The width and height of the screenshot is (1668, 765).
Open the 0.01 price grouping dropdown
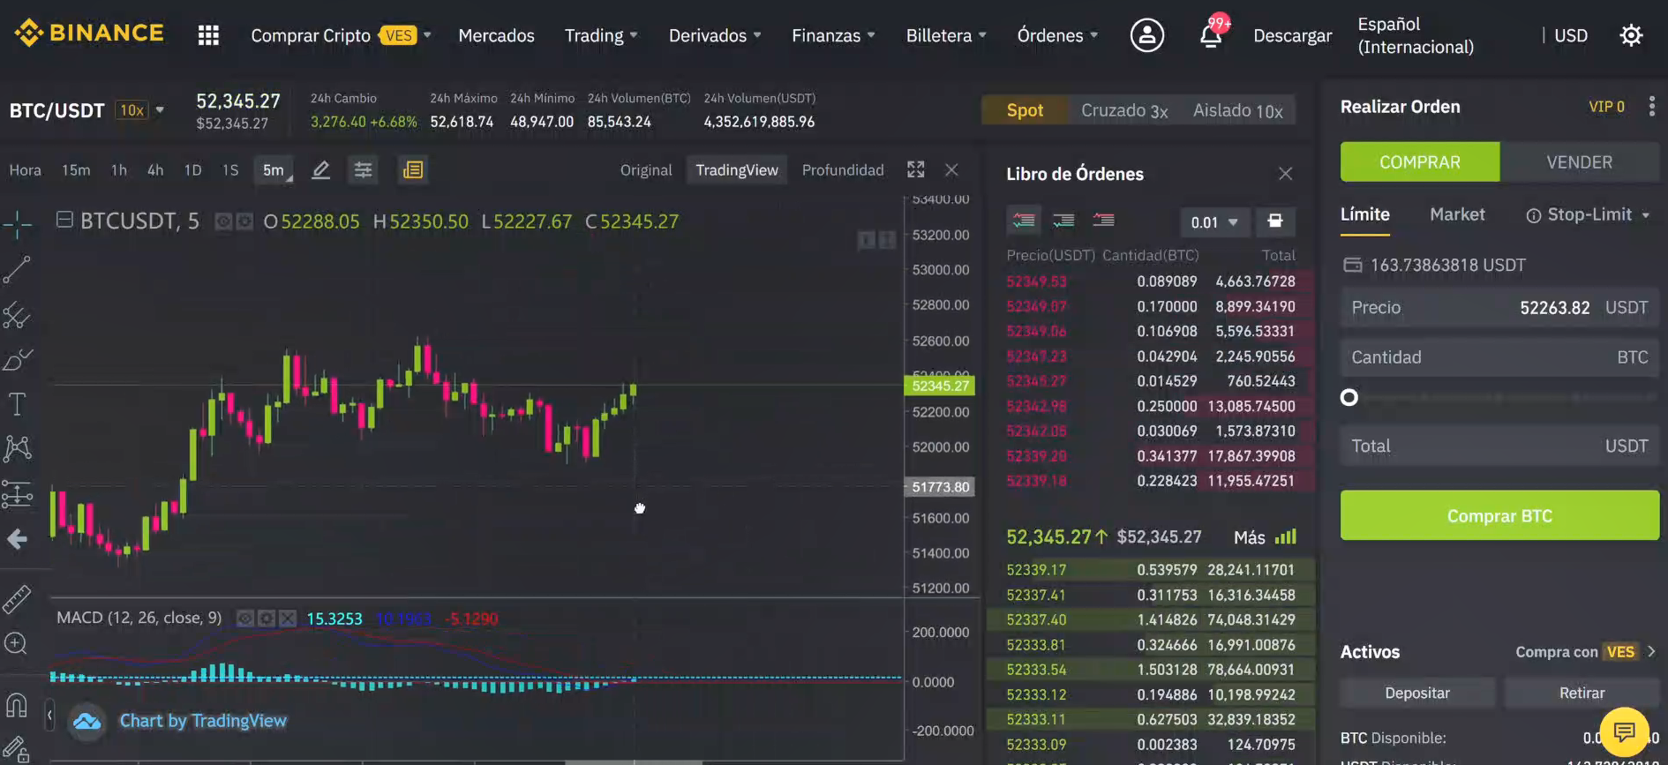click(x=1213, y=222)
